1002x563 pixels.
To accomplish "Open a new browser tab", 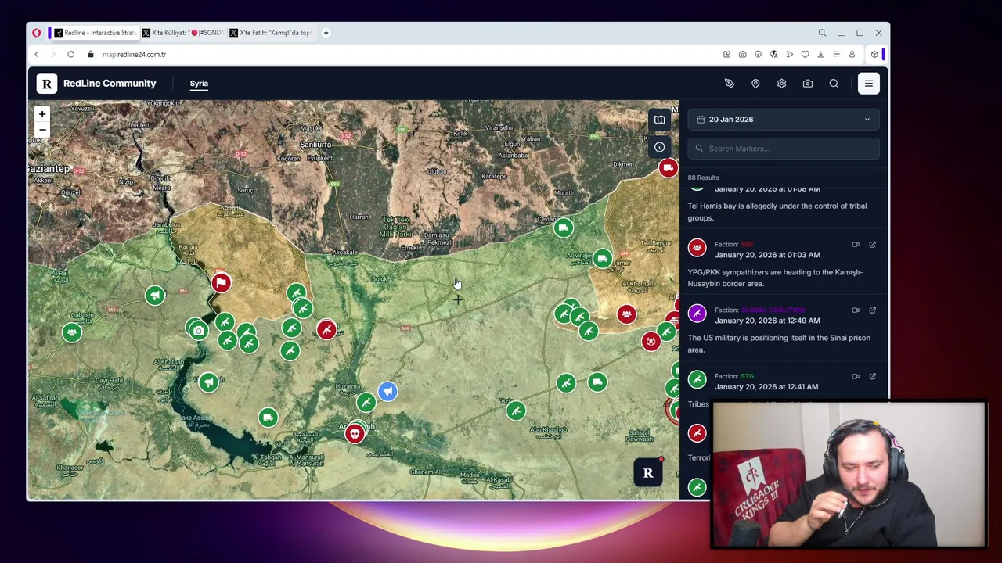I will click(x=326, y=33).
